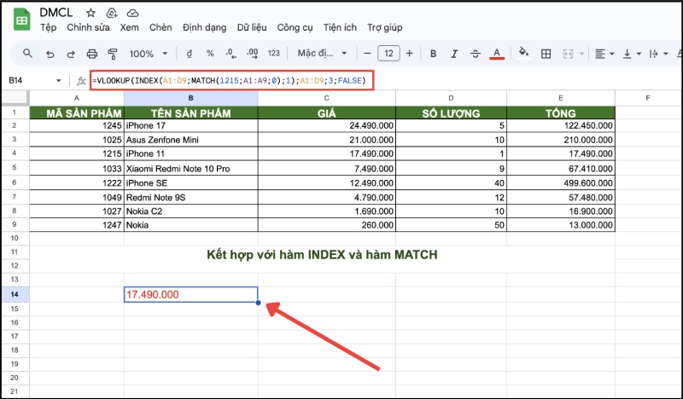
Task: Select row 1 header
Action: 15,113
